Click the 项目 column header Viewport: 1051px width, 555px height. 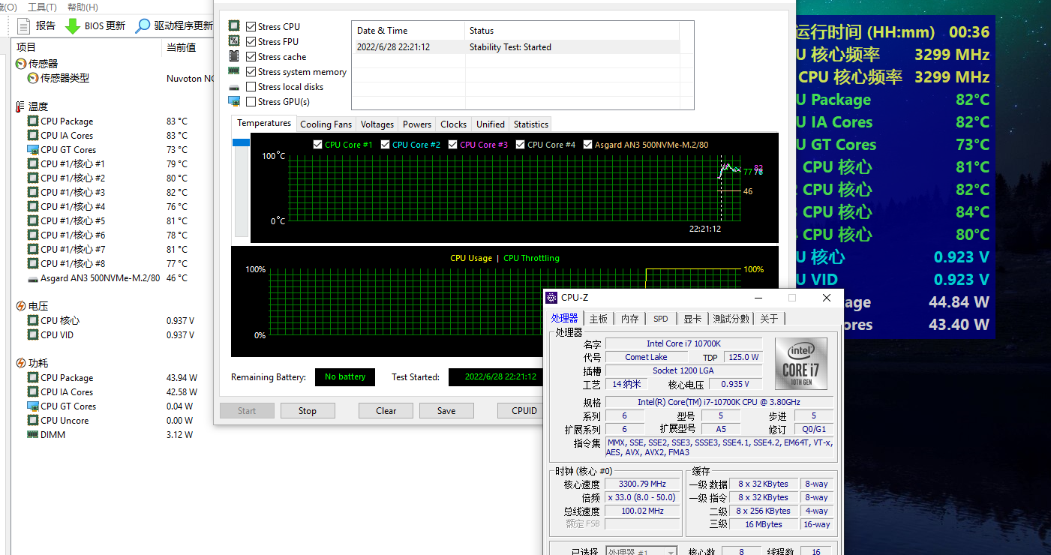point(88,47)
